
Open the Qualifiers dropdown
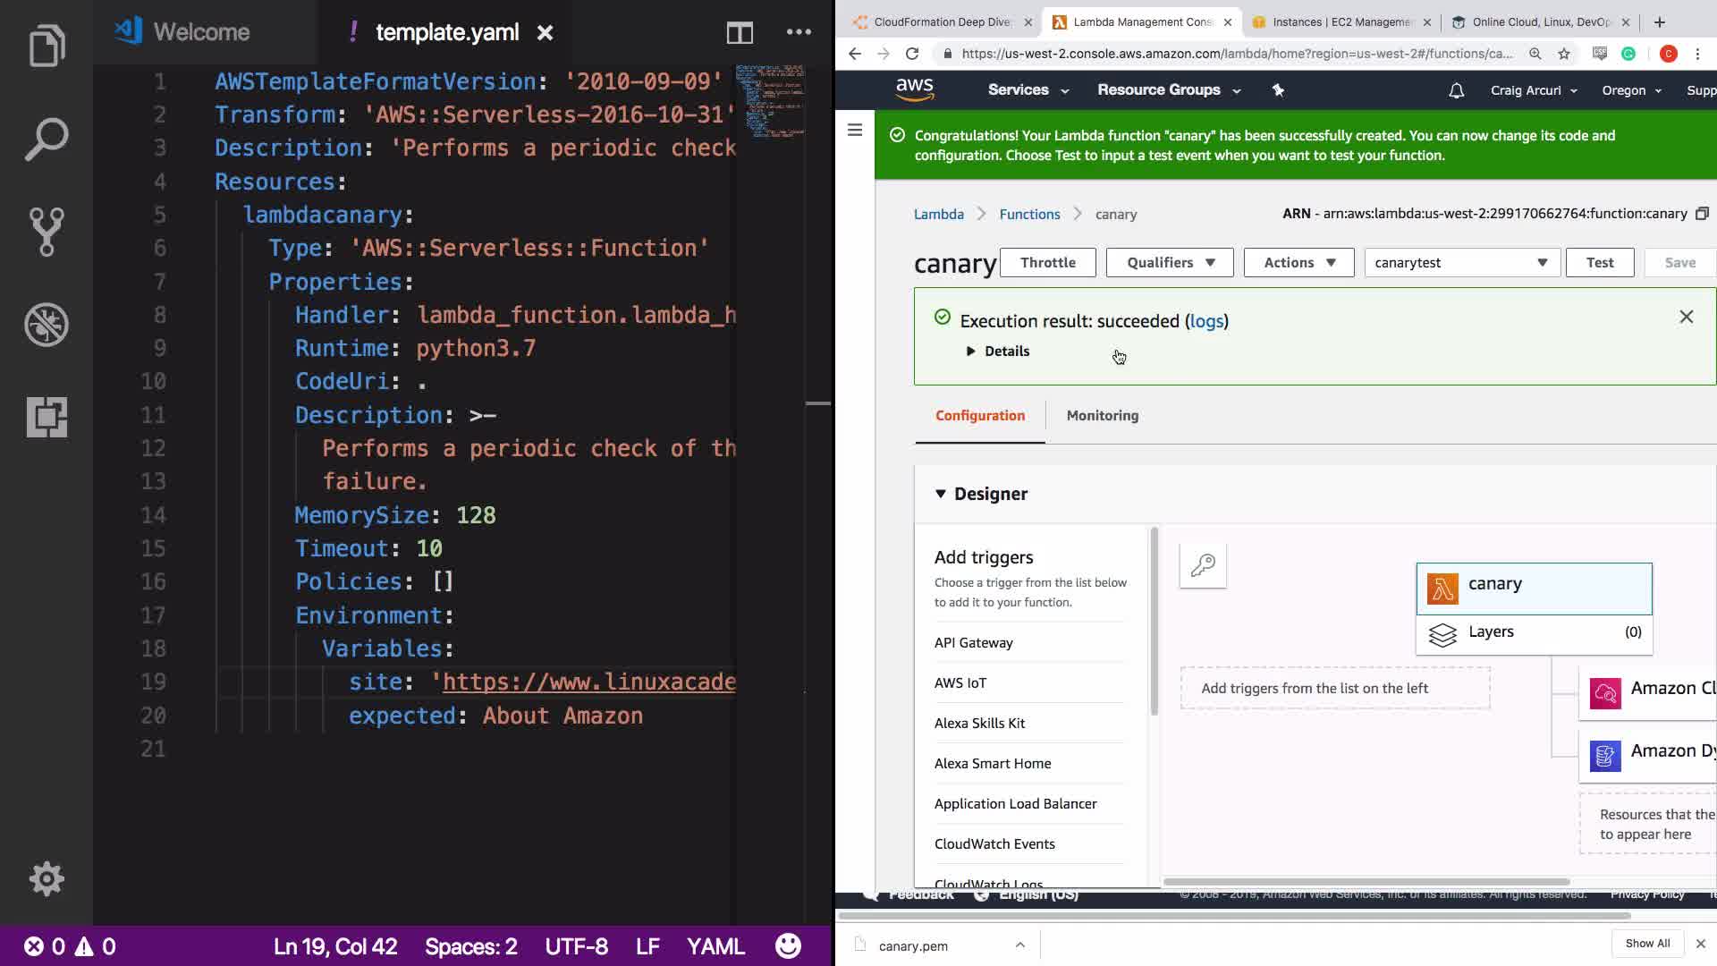coord(1169,263)
